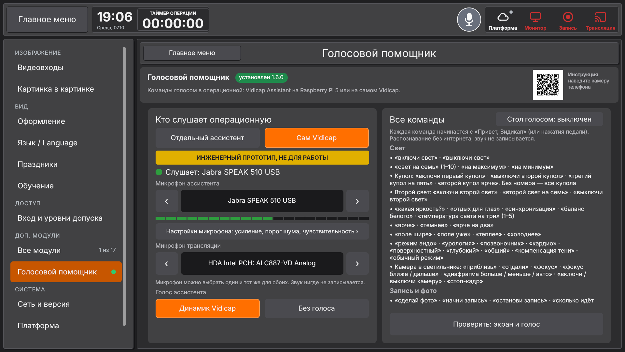The image size is (625, 352).
Task: Click the green Слушает status dot
Action: 159,172
